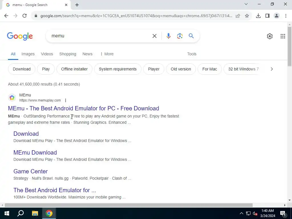The image size is (292, 219).
Task: Click the For Mac chip
Action: click(x=210, y=69)
